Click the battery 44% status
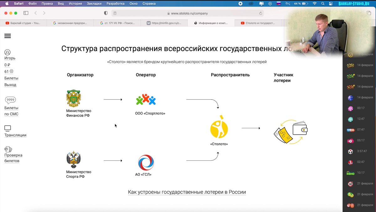 pyautogui.click(x=301, y=3)
